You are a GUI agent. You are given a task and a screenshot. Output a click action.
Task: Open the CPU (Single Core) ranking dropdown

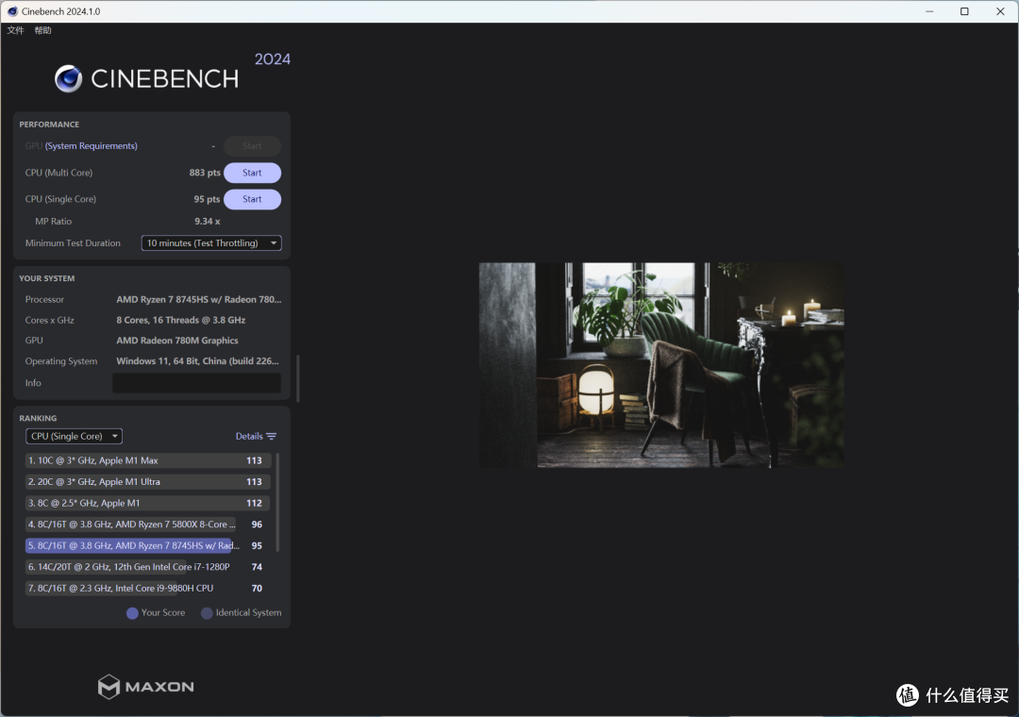pyautogui.click(x=75, y=436)
